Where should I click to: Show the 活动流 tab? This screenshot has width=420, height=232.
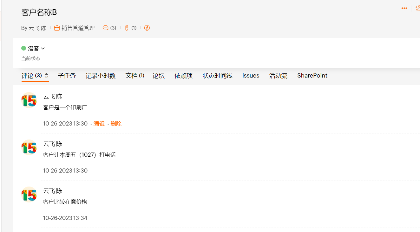tap(278, 76)
